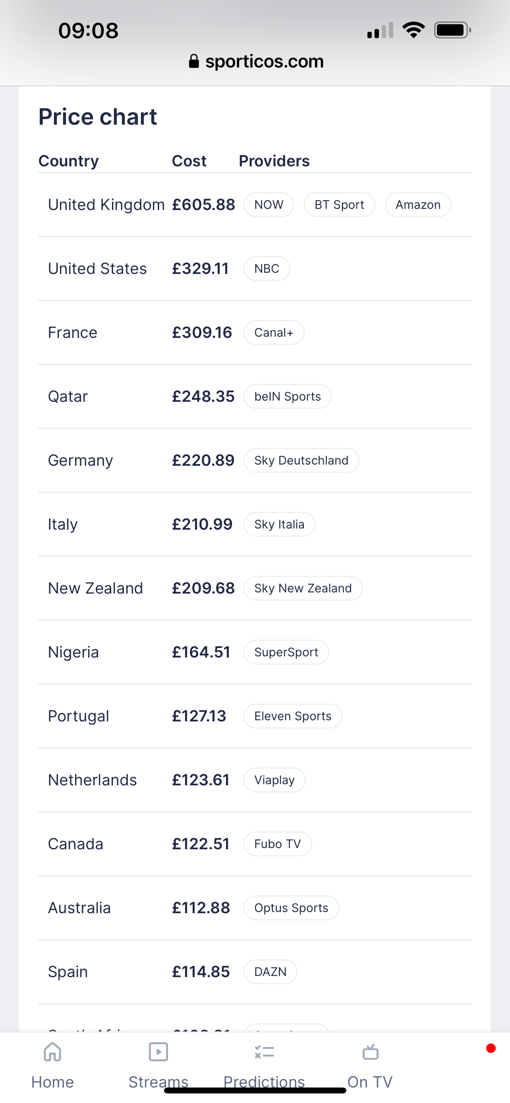The height and width of the screenshot is (1103, 510).
Task: Select the Predictions checklist icon
Action: (264, 1052)
